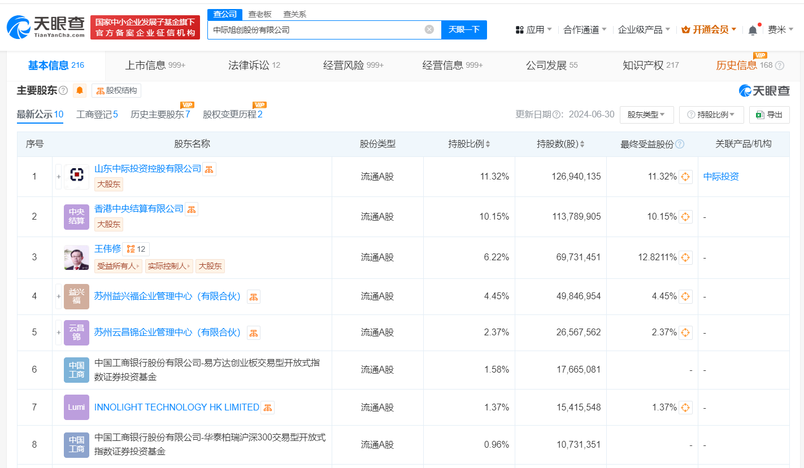Open the 应用 menu dropdown
The image size is (804, 468).
coord(534,29)
